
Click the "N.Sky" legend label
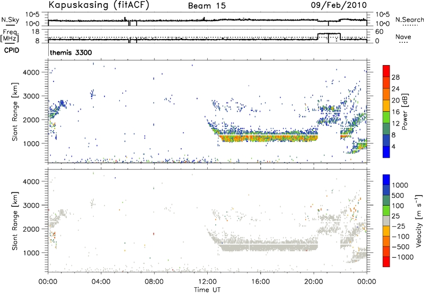[x=10, y=20]
